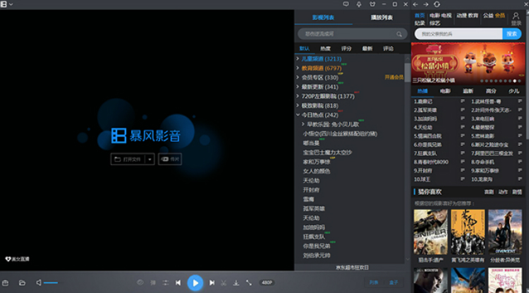Adjust the volume slider
This screenshot has width=529, height=293.
[x=51, y=282]
